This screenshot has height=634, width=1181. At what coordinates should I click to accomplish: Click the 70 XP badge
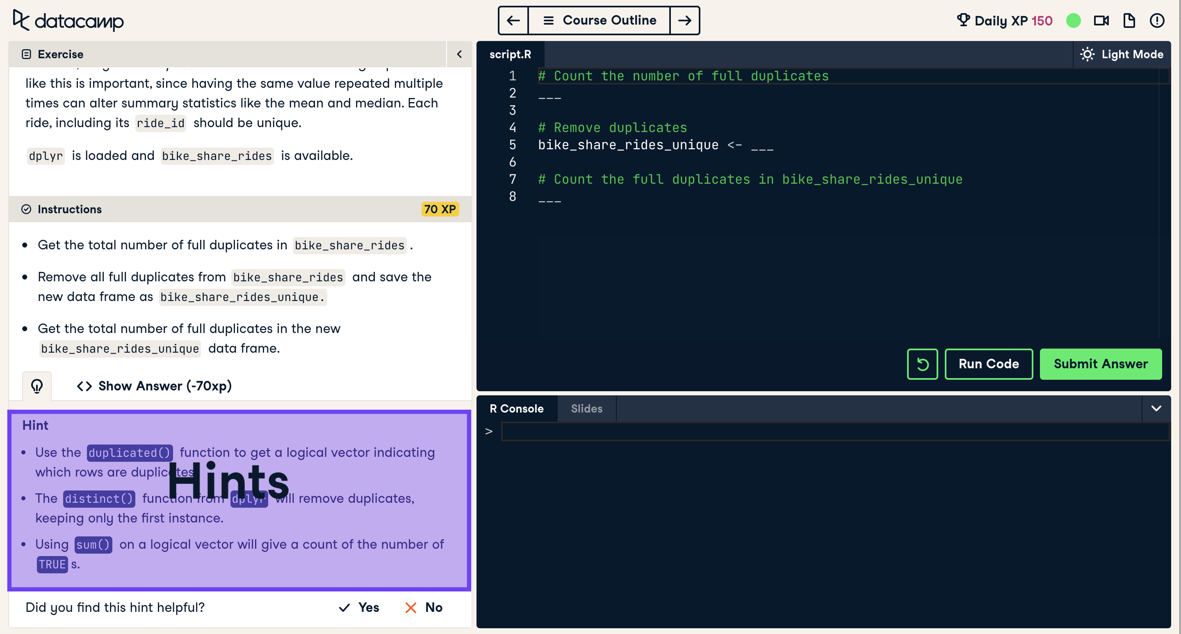click(440, 209)
